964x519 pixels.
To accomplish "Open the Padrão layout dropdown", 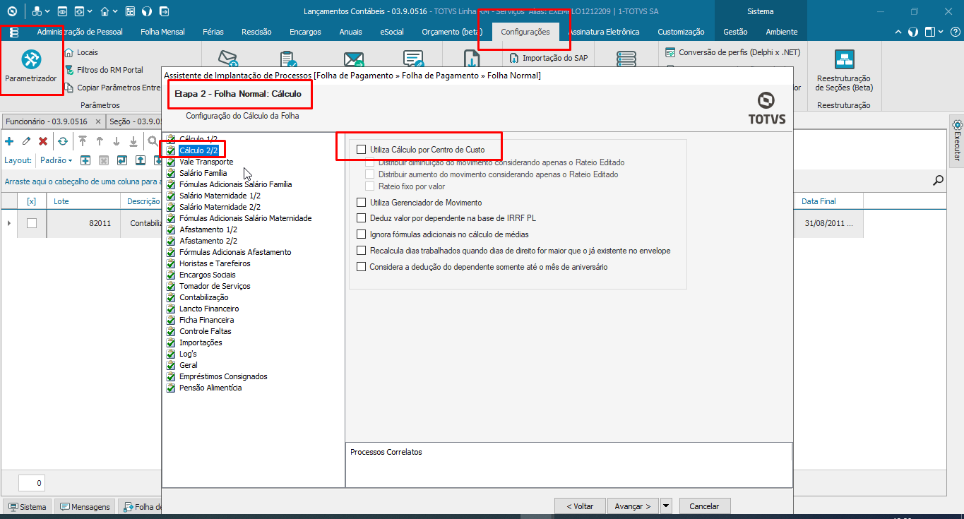I will coord(56,160).
